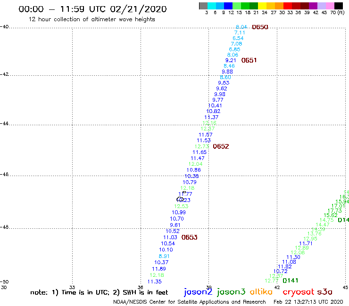Click the 11.57 wave height value
The image size is (349, 306).
pyautogui.click(x=206, y=135)
